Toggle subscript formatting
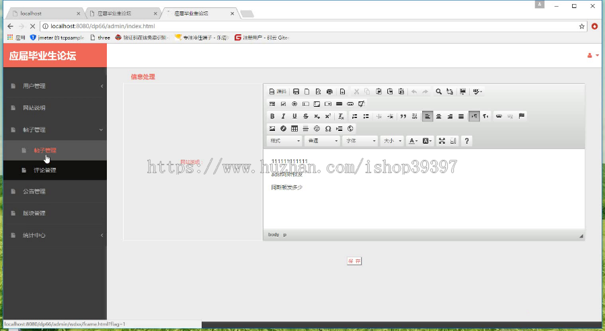This screenshot has width=605, height=331. tap(317, 116)
